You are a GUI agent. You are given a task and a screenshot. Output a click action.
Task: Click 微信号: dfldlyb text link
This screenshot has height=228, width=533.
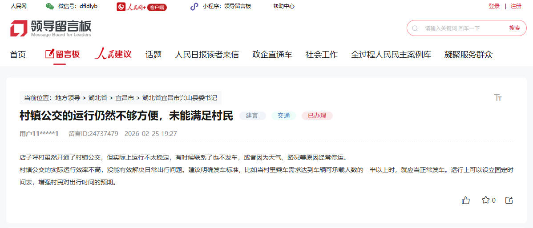(x=78, y=6)
